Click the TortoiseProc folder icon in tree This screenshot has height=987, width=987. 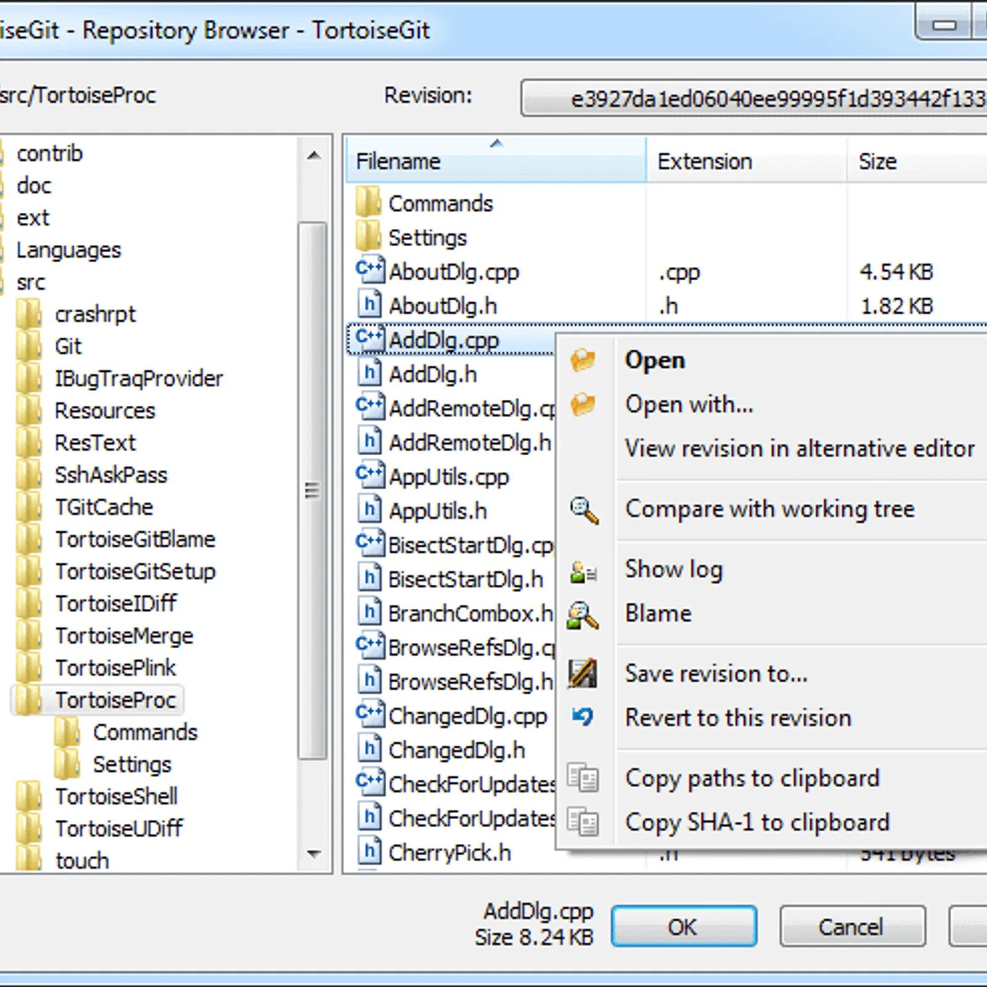pos(29,700)
